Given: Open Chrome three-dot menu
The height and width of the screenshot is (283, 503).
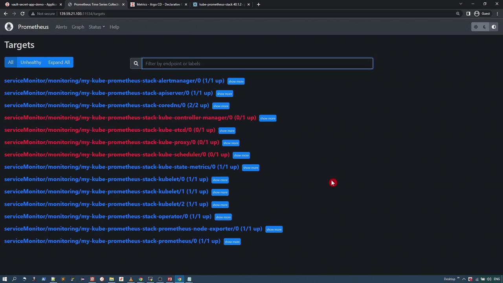Looking at the screenshot, I should pyautogui.click(x=497, y=14).
